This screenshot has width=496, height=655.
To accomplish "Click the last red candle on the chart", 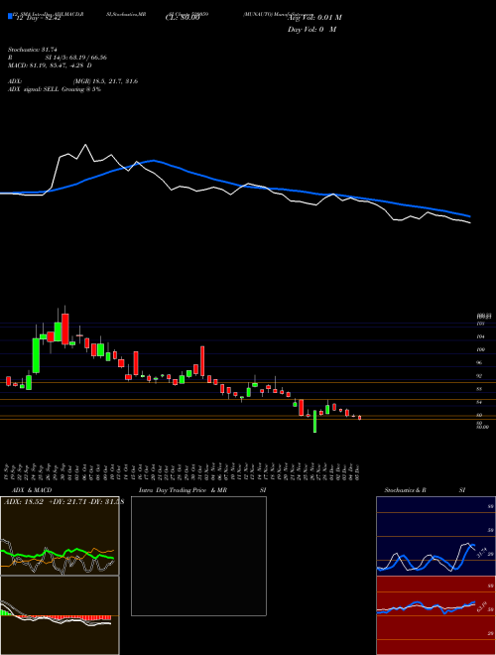I will pyautogui.click(x=359, y=417).
